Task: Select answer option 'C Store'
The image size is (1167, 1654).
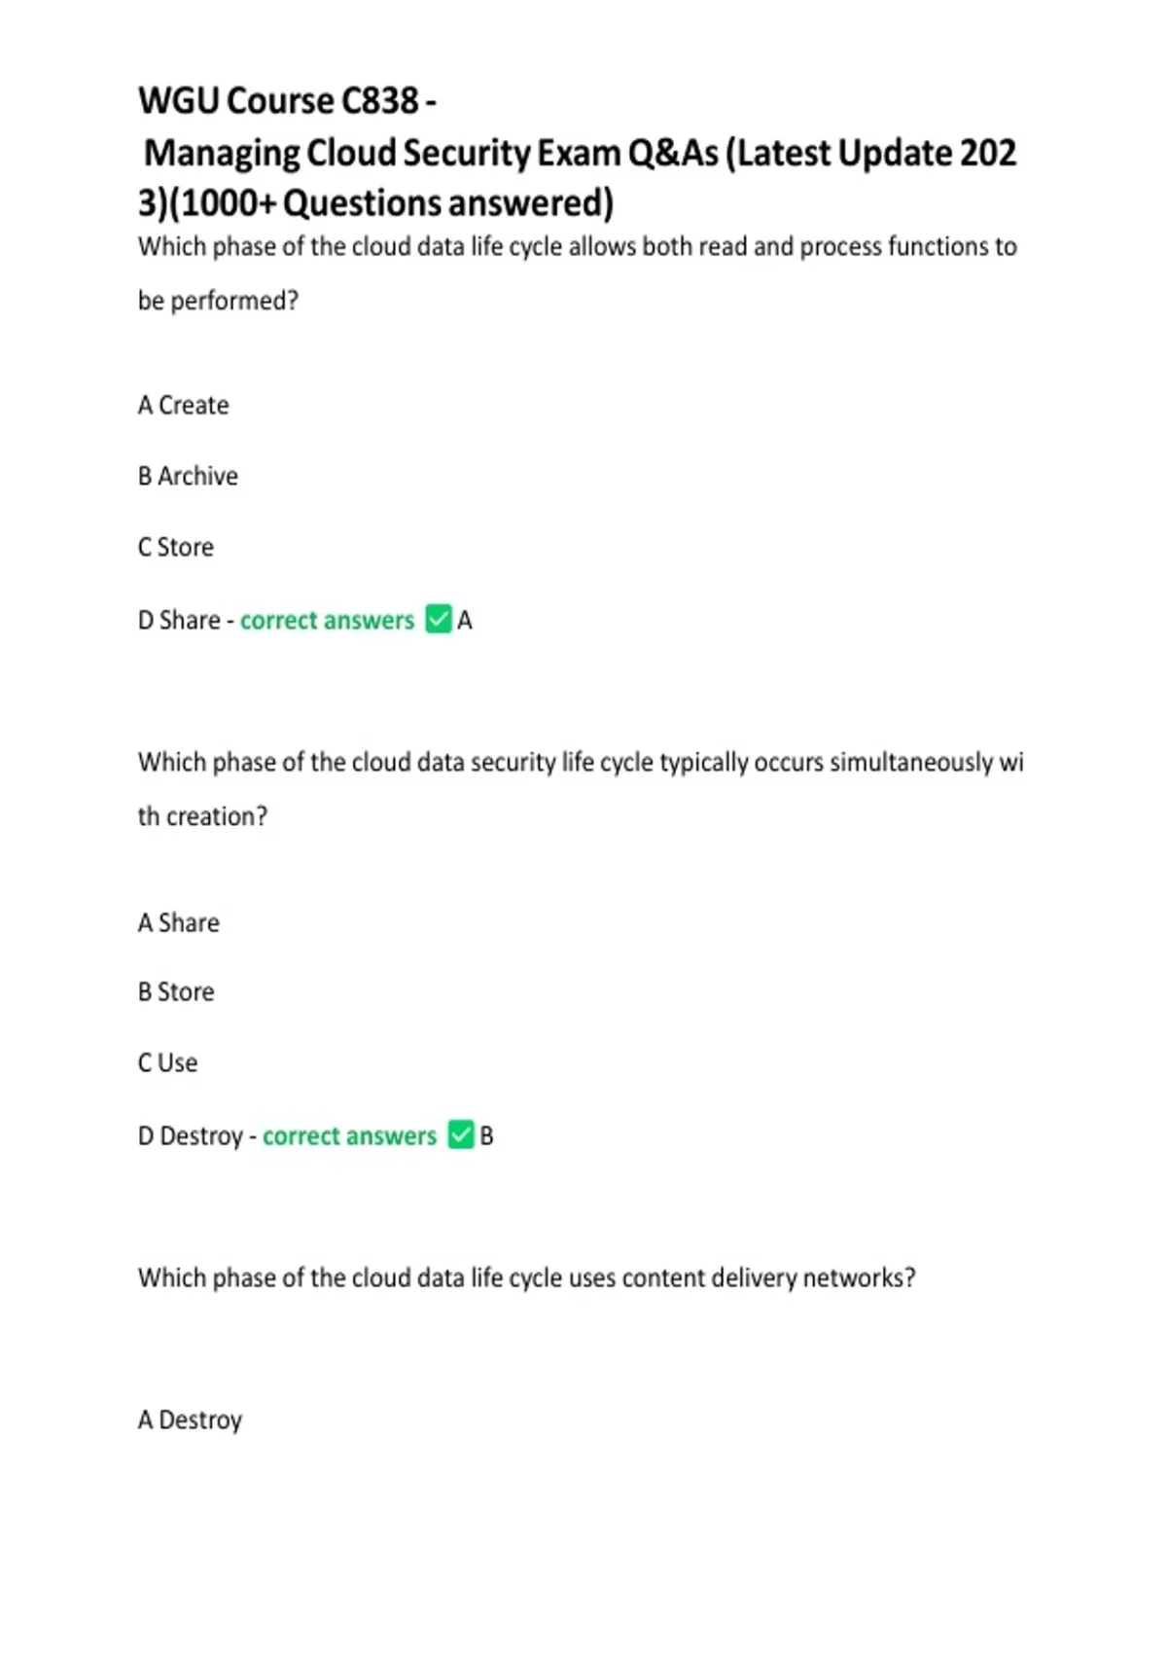Action: 176,547
